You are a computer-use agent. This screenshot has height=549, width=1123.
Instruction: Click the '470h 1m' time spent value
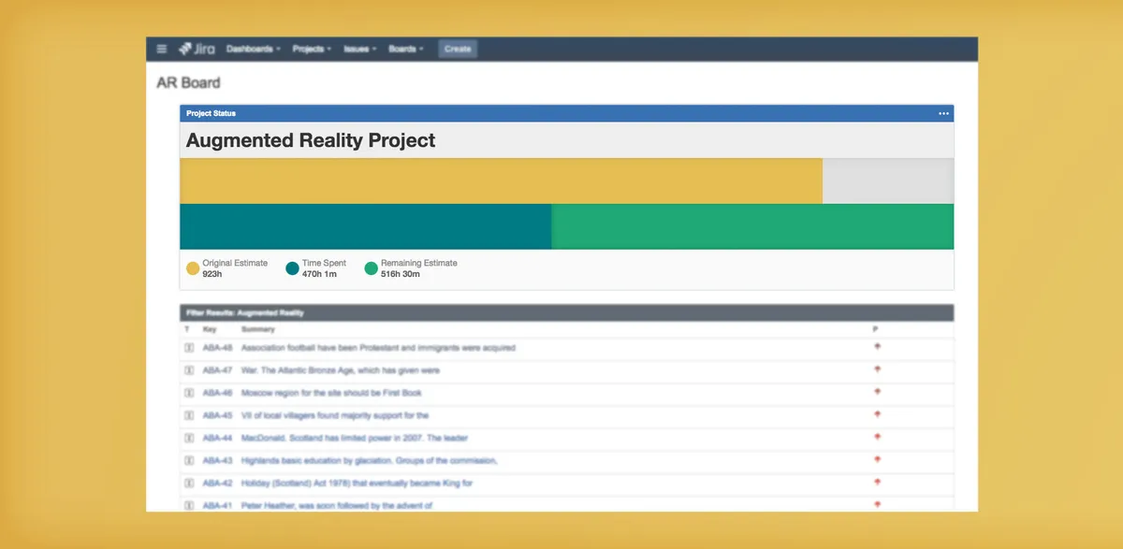point(319,274)
